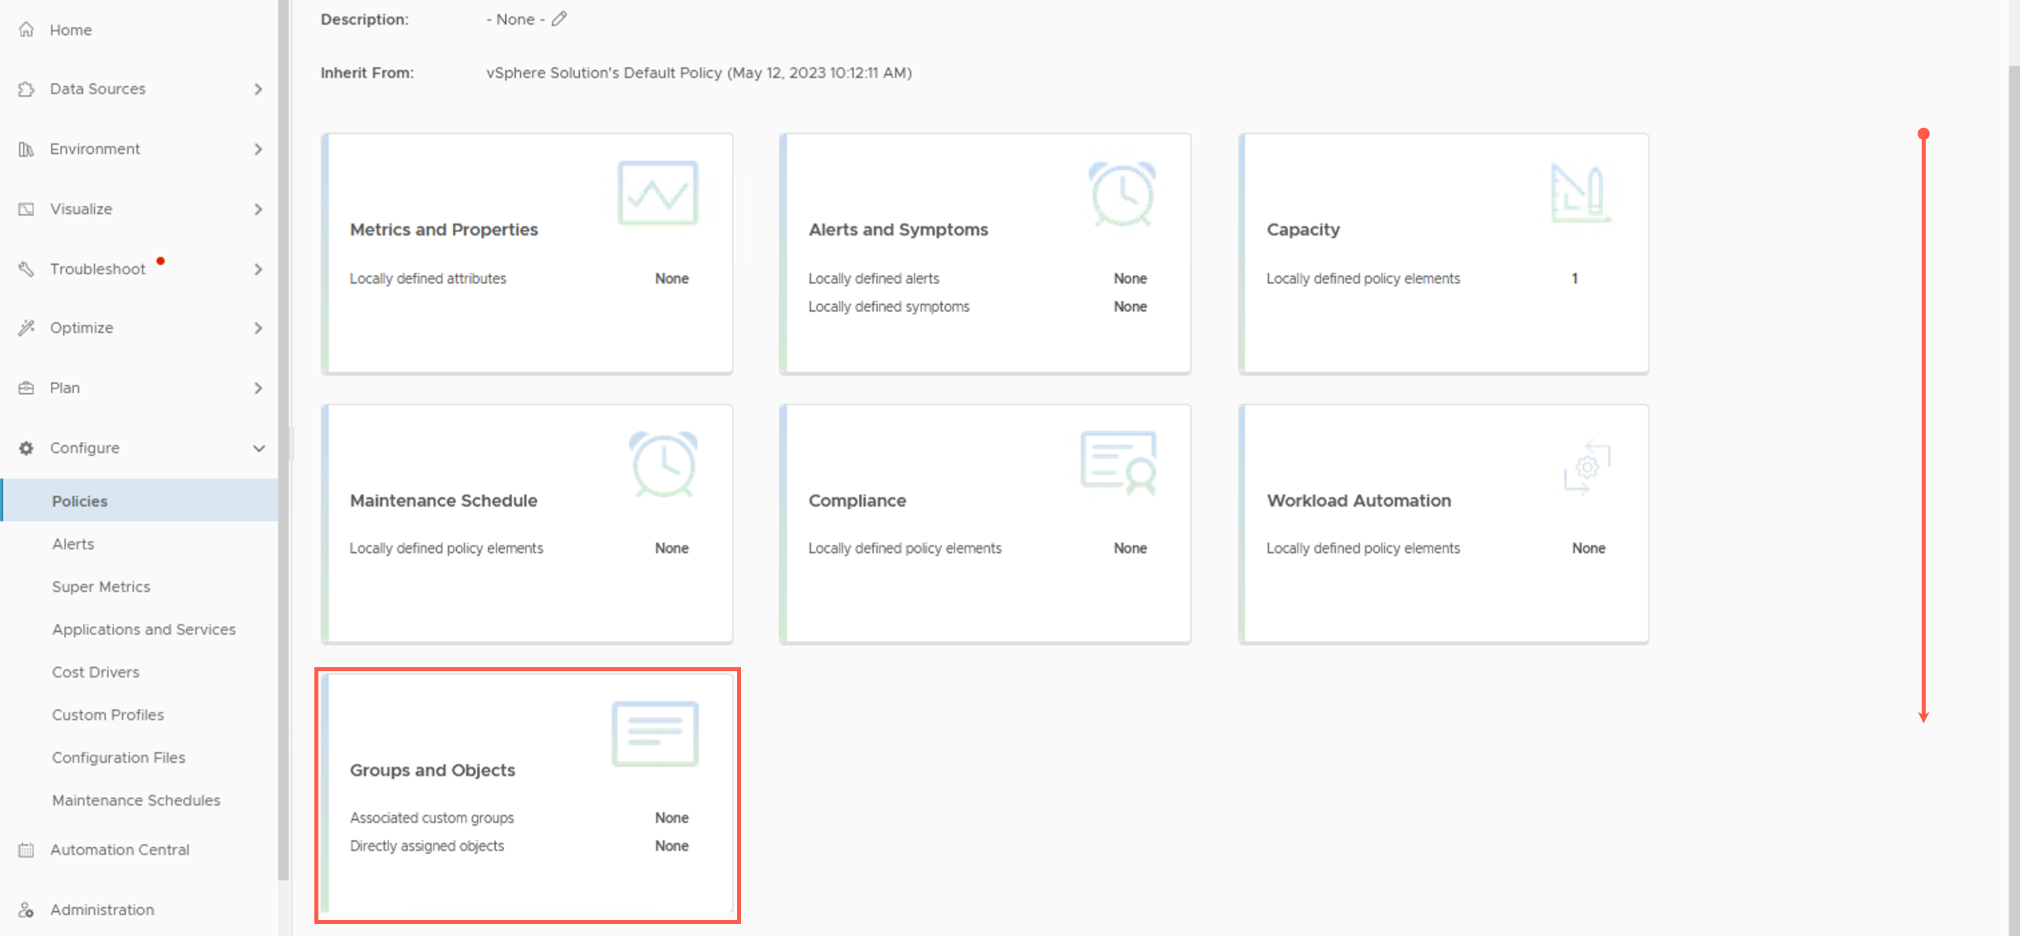2020x936 pixels.
Task: Click the gear arrows icon on Workload Automation card
Action: pos(1587,467)
